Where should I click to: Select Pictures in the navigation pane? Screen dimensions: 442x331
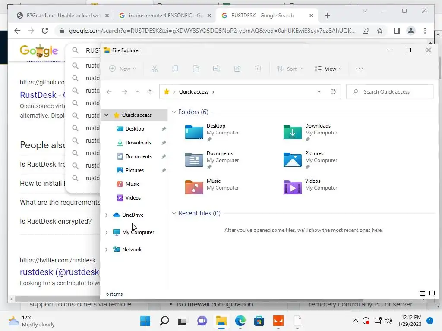(135, 170)
